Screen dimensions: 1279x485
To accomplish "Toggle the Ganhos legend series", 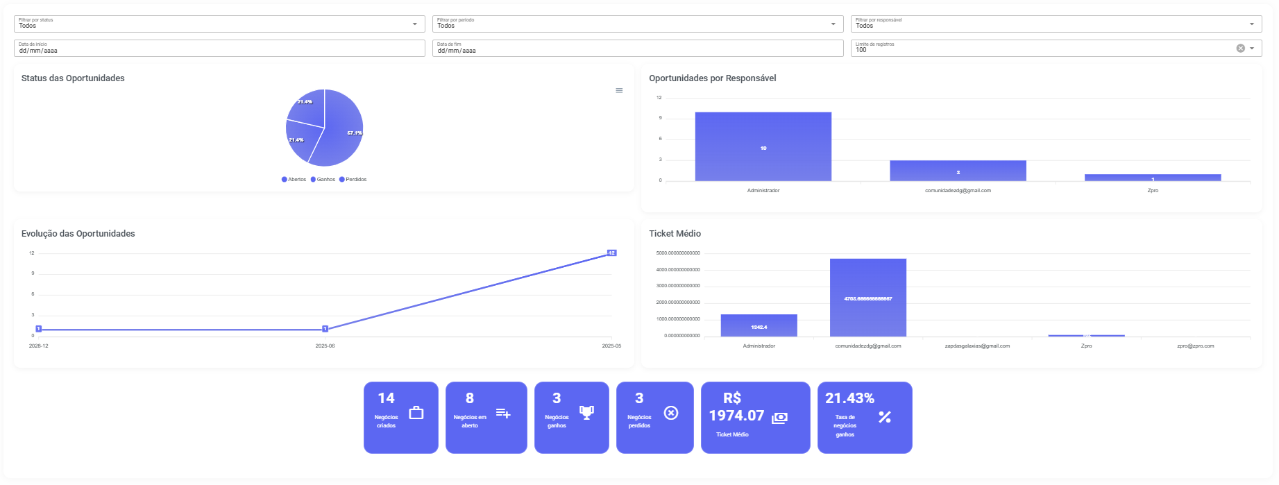I will [323, 180].
